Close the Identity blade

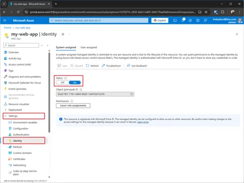coord(237,34)
